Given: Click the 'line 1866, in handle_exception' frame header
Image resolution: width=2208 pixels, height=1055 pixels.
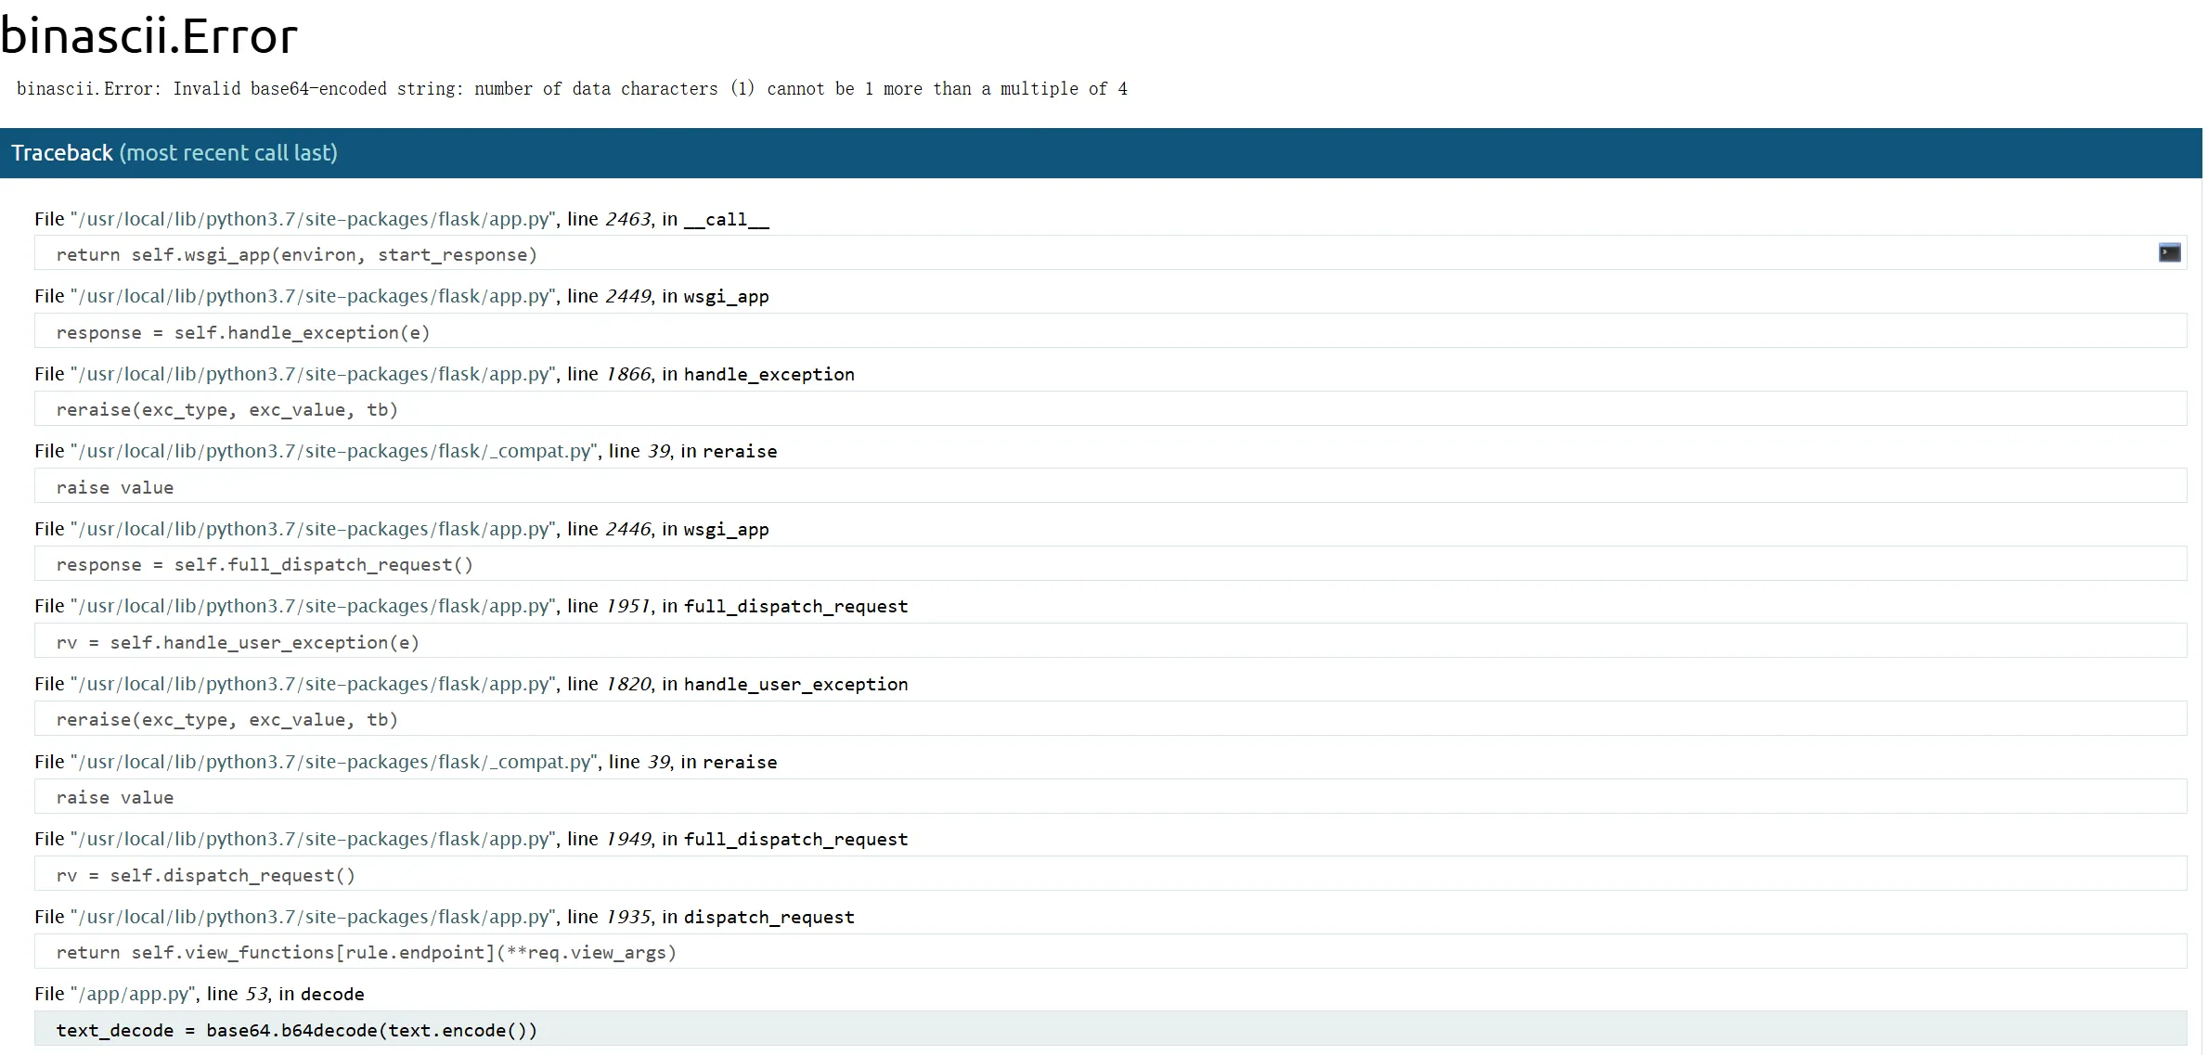Looking at the screenshot, I should point(445,374).
